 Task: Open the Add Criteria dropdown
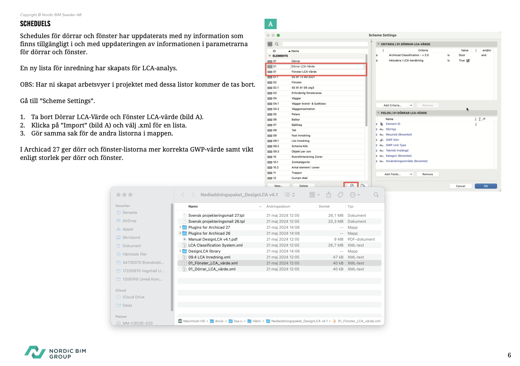[x=395, y=105]
